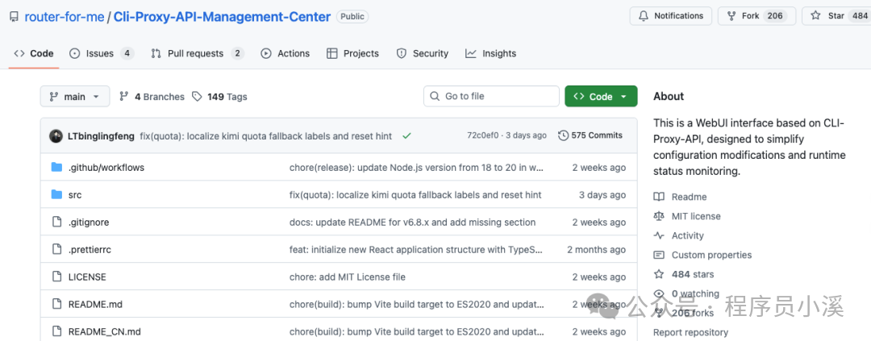View the 575 Commits history
Screen dimensions: 871x341
pyautogui.click(x=590, y=135)
